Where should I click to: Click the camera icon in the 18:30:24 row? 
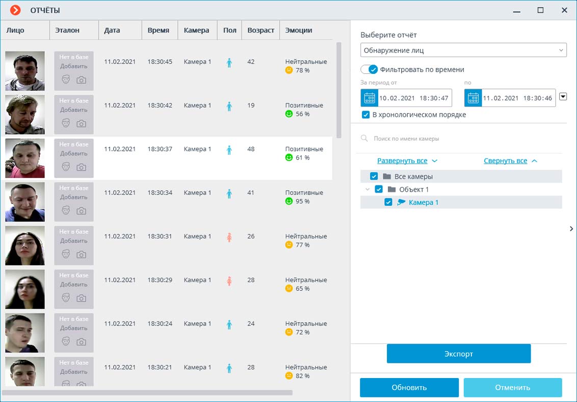tap(82, 341)
